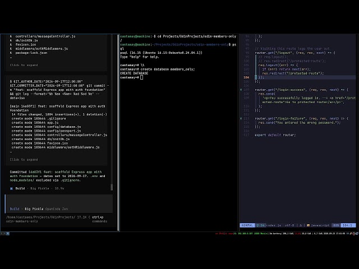Screen dimensions: 359x269
Task: Click the Build agent label in the prompt box
Action: [x=15, y=209]
